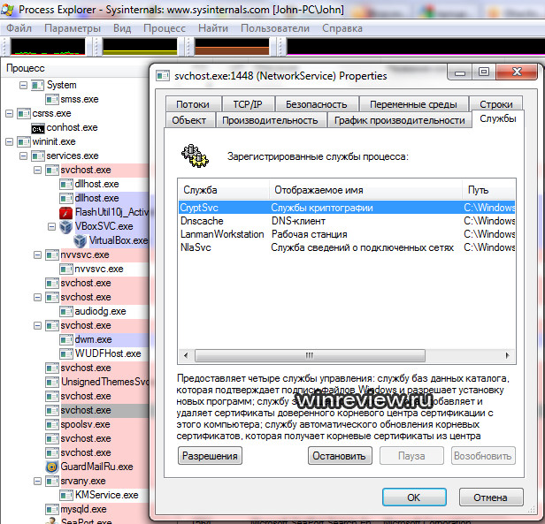Click the System process icon

tap(37, 85)
